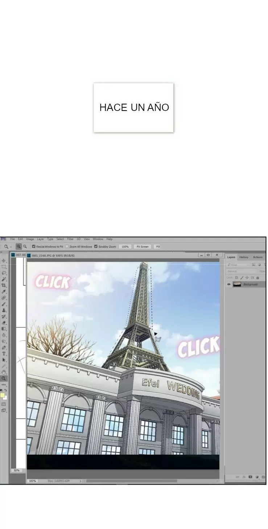The height and width of the screenshot is (529, 268).
Task: Select the Zoom tool in toolbox
Action: point(4,378)
